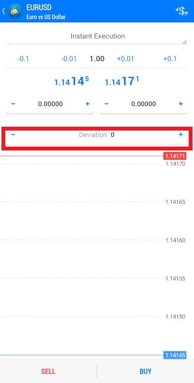Image resolution: width=194 pixels, height=383 pixels.
Task: Decrease take profit with minus icon
Action: [106, 104]
